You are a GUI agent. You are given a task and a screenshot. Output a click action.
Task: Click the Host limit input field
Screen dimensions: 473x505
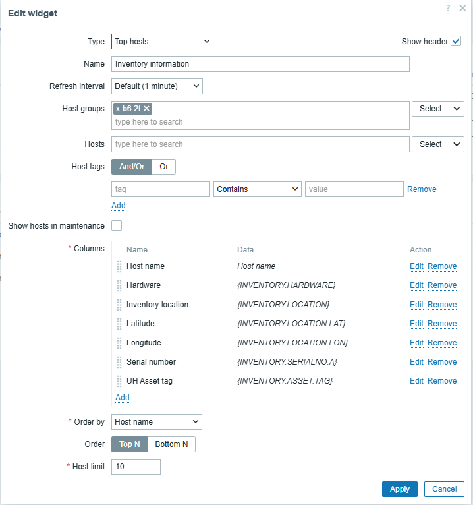pyautogui.click(x=136, y=467)
